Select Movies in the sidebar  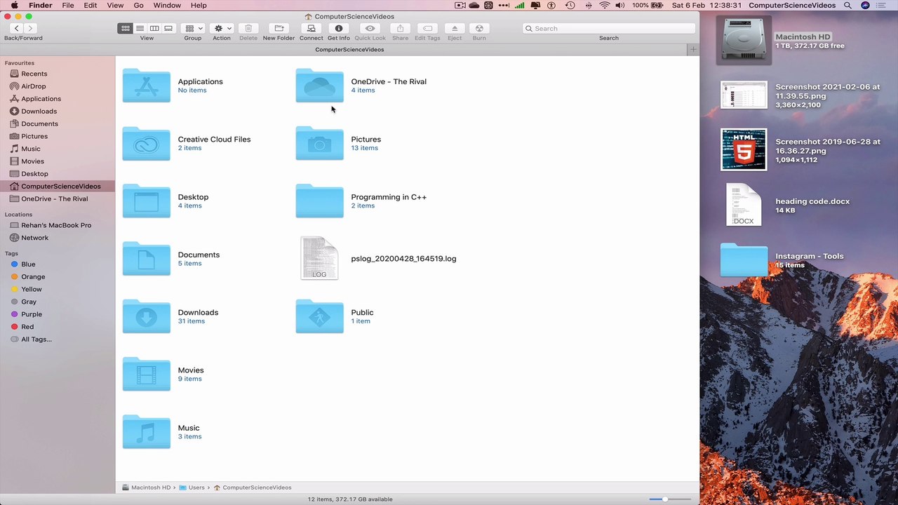click(32, 161)
